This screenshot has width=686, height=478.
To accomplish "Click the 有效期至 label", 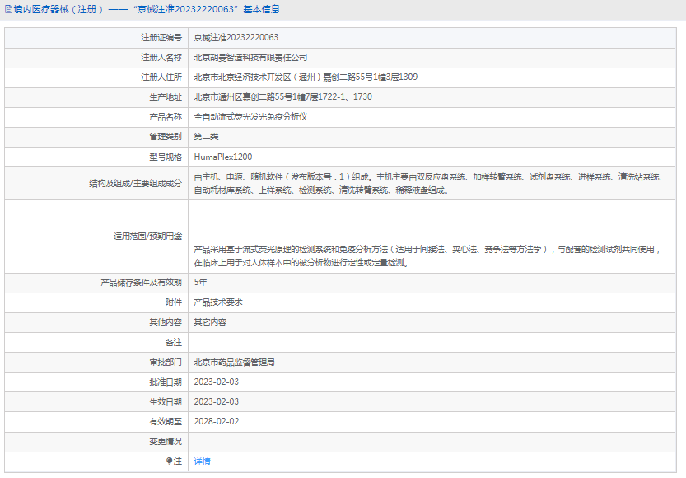I will click(166, 421).
